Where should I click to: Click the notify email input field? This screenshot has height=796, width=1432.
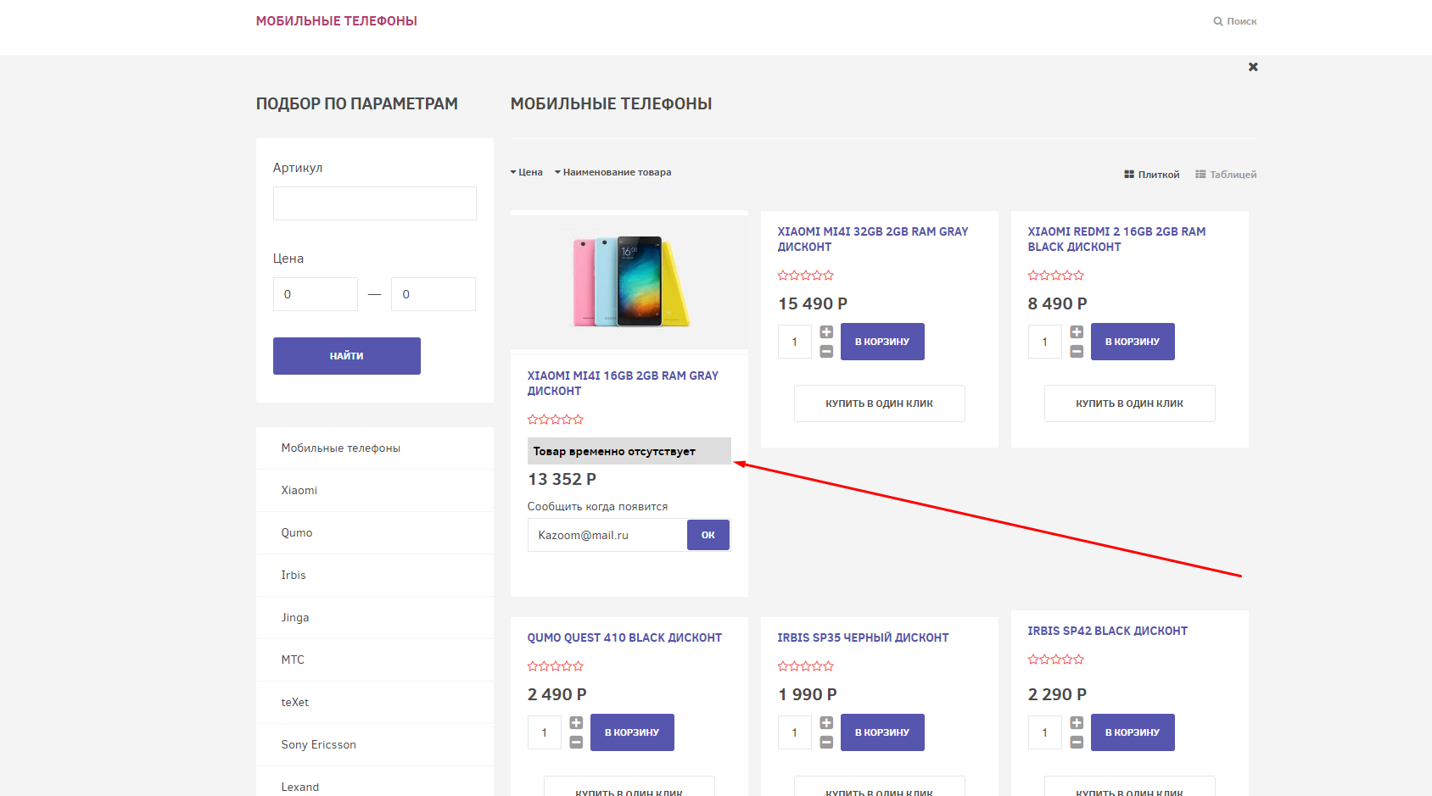(x=607, y=535)
